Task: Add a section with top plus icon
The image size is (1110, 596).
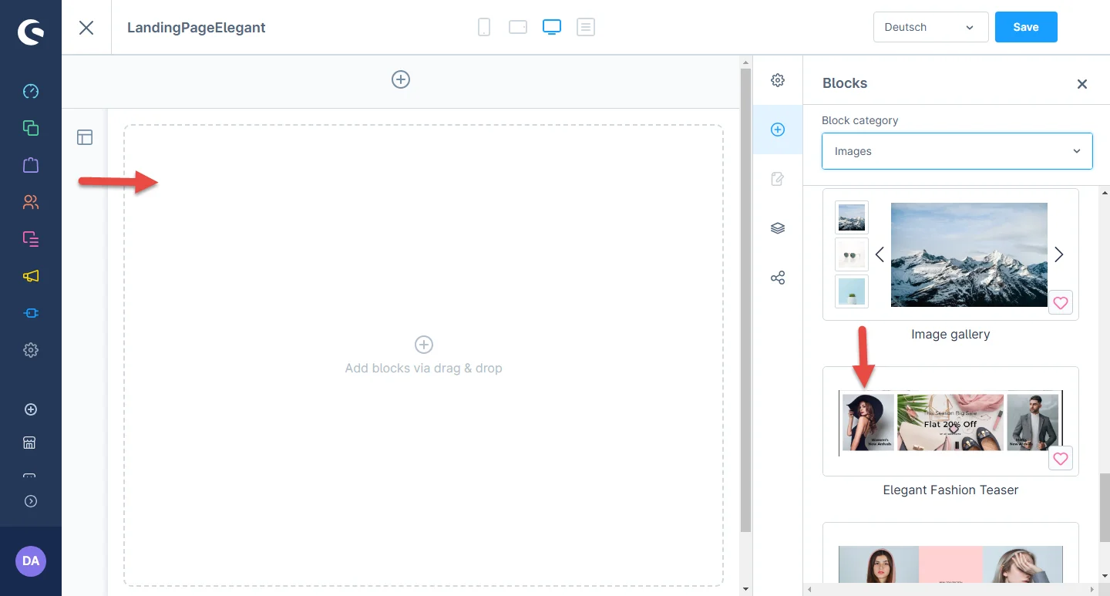Action: [401, 79]
